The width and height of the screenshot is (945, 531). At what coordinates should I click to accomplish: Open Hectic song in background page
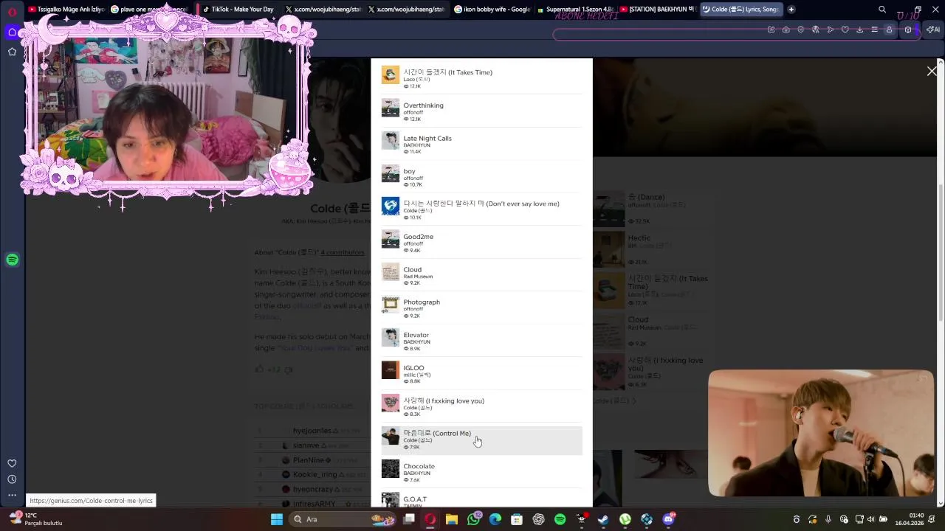(639, 238)
